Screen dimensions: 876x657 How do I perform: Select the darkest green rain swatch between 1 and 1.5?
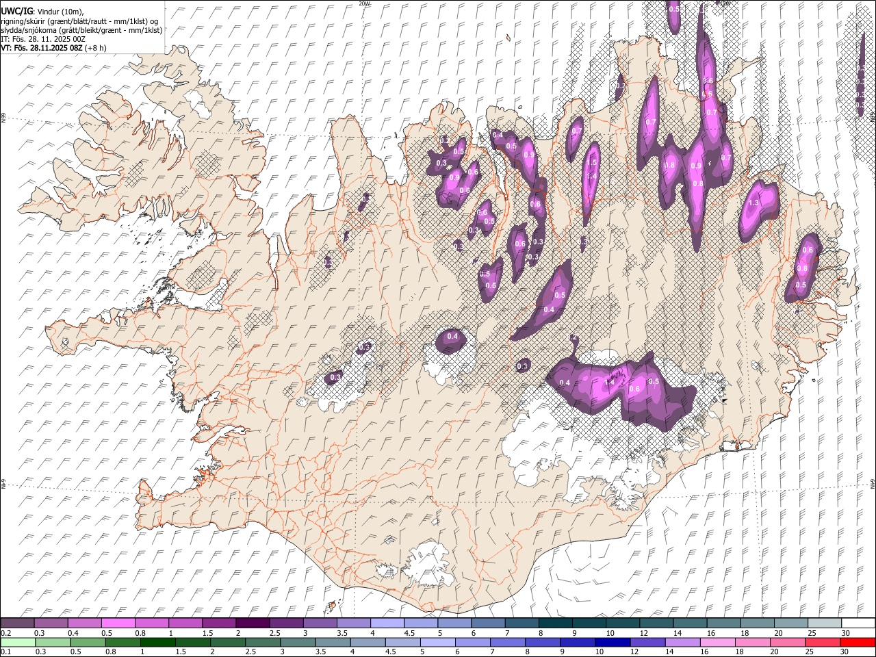[x=158, y=642]
